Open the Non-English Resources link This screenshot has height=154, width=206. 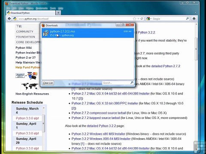click(32, 94)
